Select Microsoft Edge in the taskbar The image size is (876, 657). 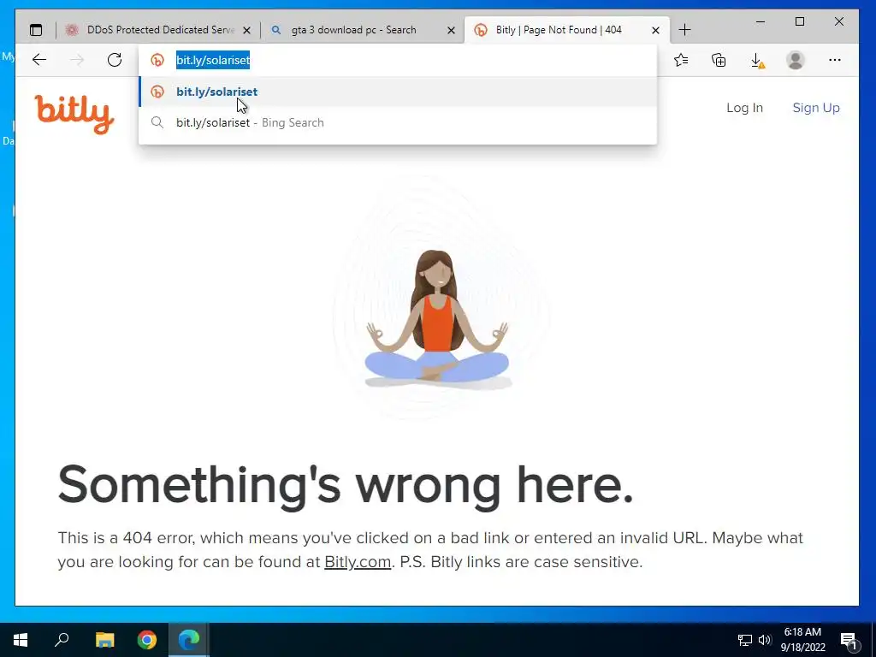point(189,640)
